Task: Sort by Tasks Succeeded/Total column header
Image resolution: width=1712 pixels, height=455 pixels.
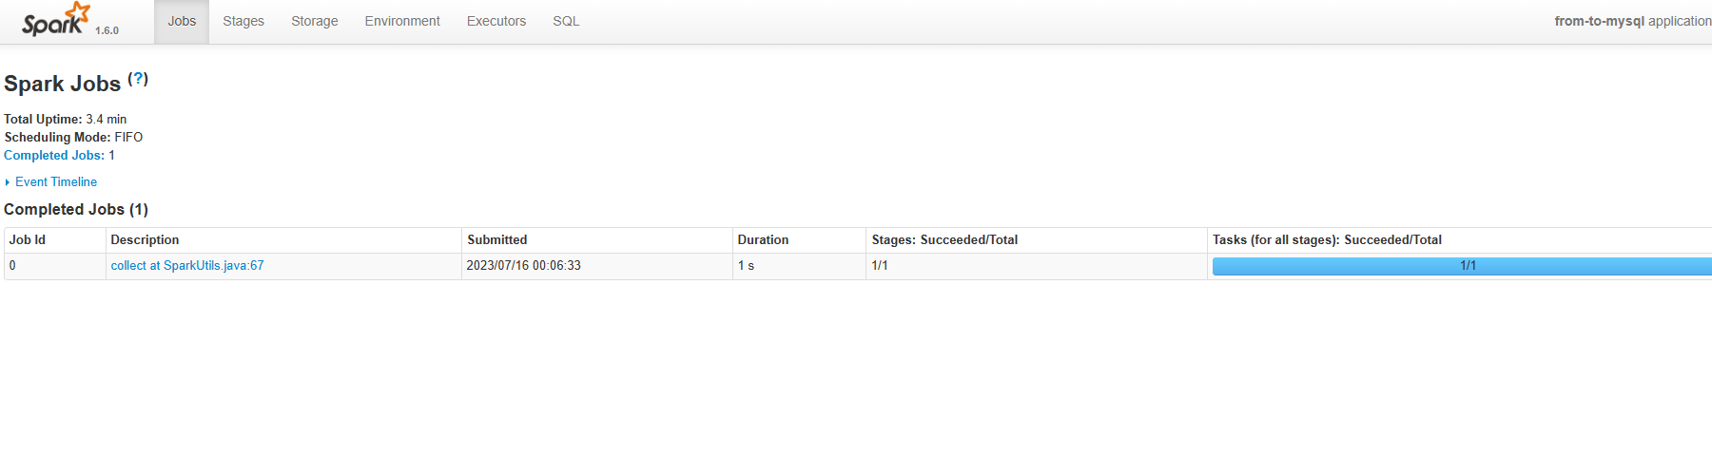Action: tap(1327, 240)
